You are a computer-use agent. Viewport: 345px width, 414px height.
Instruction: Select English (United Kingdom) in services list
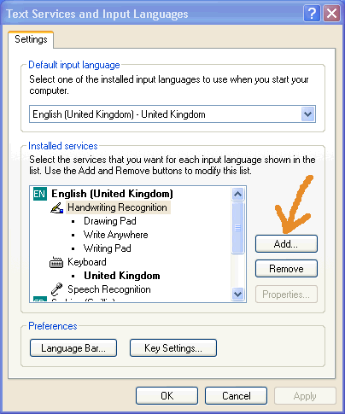112,194
